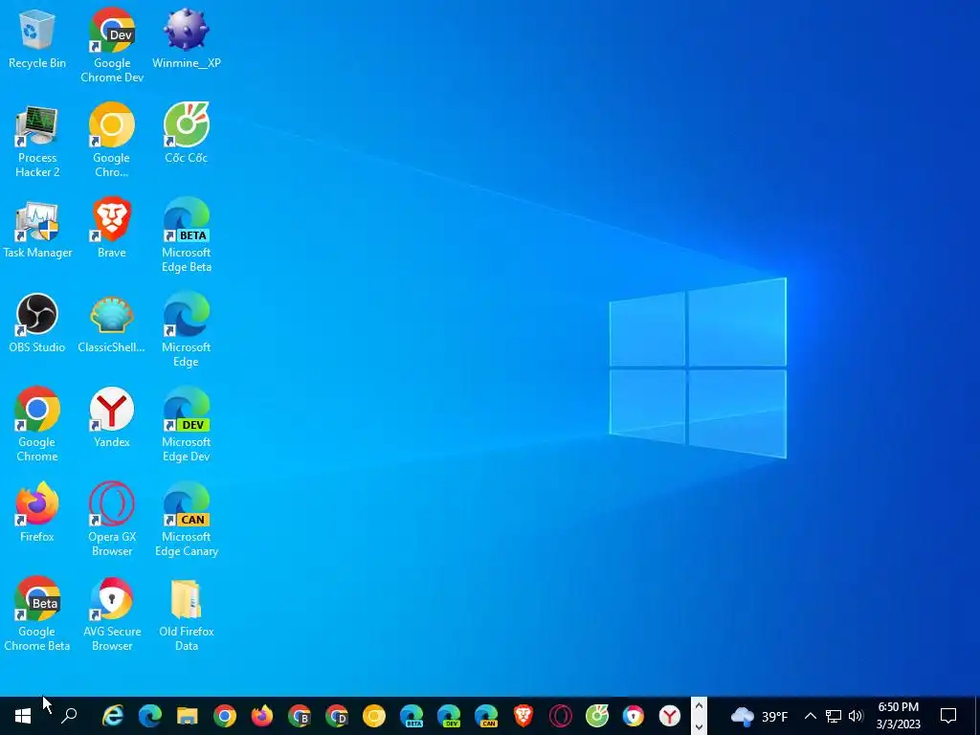Select the Brave desktop shortcut
Viewport: 980px width, 735px height.
(112, 229)
